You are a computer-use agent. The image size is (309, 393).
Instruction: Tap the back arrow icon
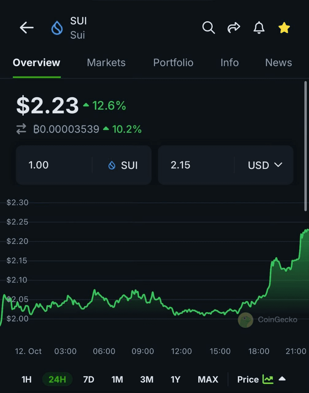[27, 28]
